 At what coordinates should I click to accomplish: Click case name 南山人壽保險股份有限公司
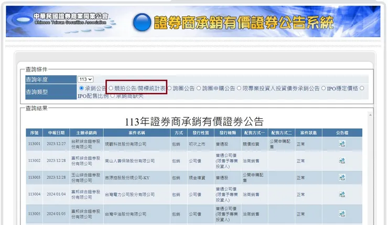130,161
